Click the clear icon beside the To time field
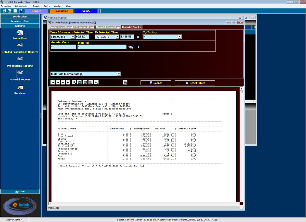This screenshot has height=222, width=306. click(138, 37)
